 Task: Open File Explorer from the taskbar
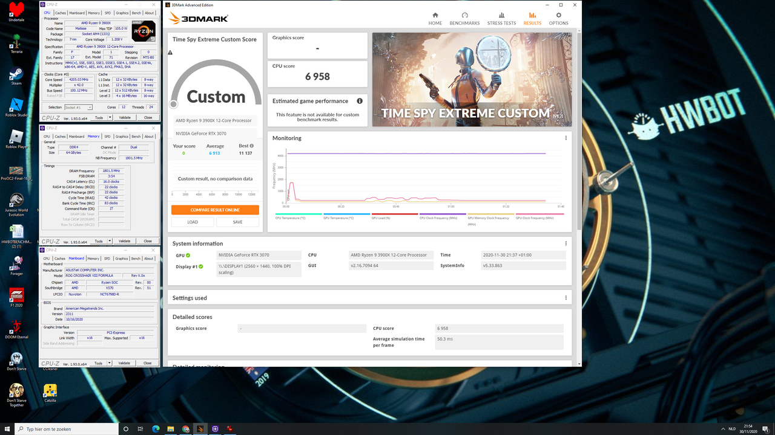pos(171,429)
